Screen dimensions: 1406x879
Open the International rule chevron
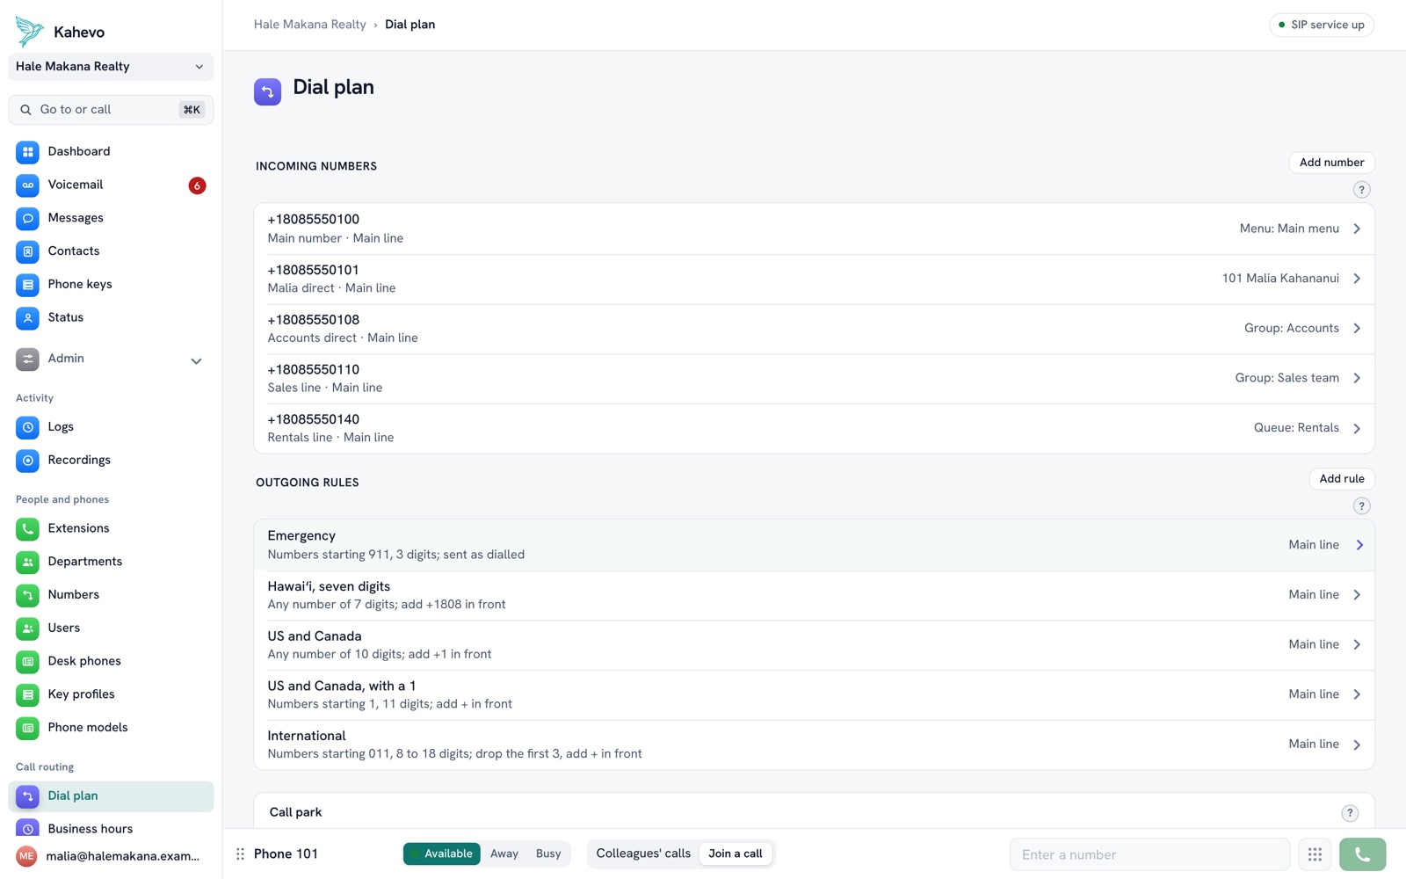pyautogui.click(x=1357, y=745)
